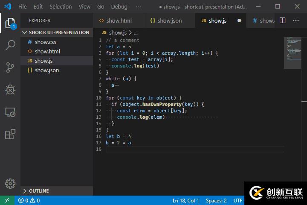This screenshot has height=205, width=307.
Task: Click Ln 18, Col 1 in status bar
Action: pos(185,200)
